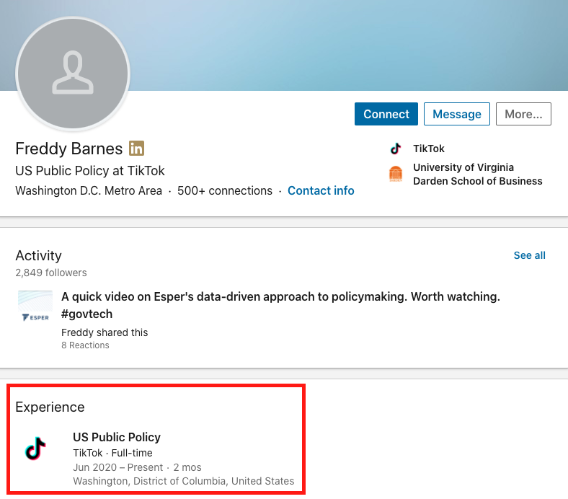The width and height of the screenshot is (568, 499).
Task: Click the US Public Policy at TikTok headline
Action: coord(90,171)
